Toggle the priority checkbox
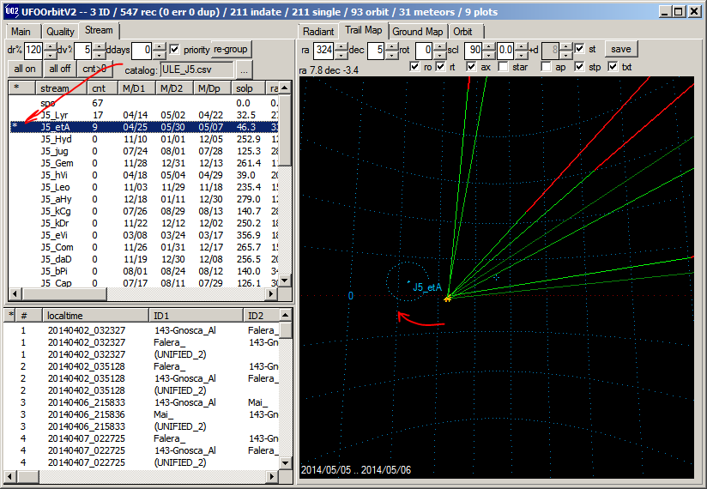This screenshot has width=707, height=489. pyautogui.click(x=175, y=50)
